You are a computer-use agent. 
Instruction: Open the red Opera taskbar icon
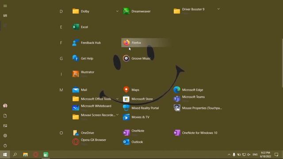(x=35, y=155)
